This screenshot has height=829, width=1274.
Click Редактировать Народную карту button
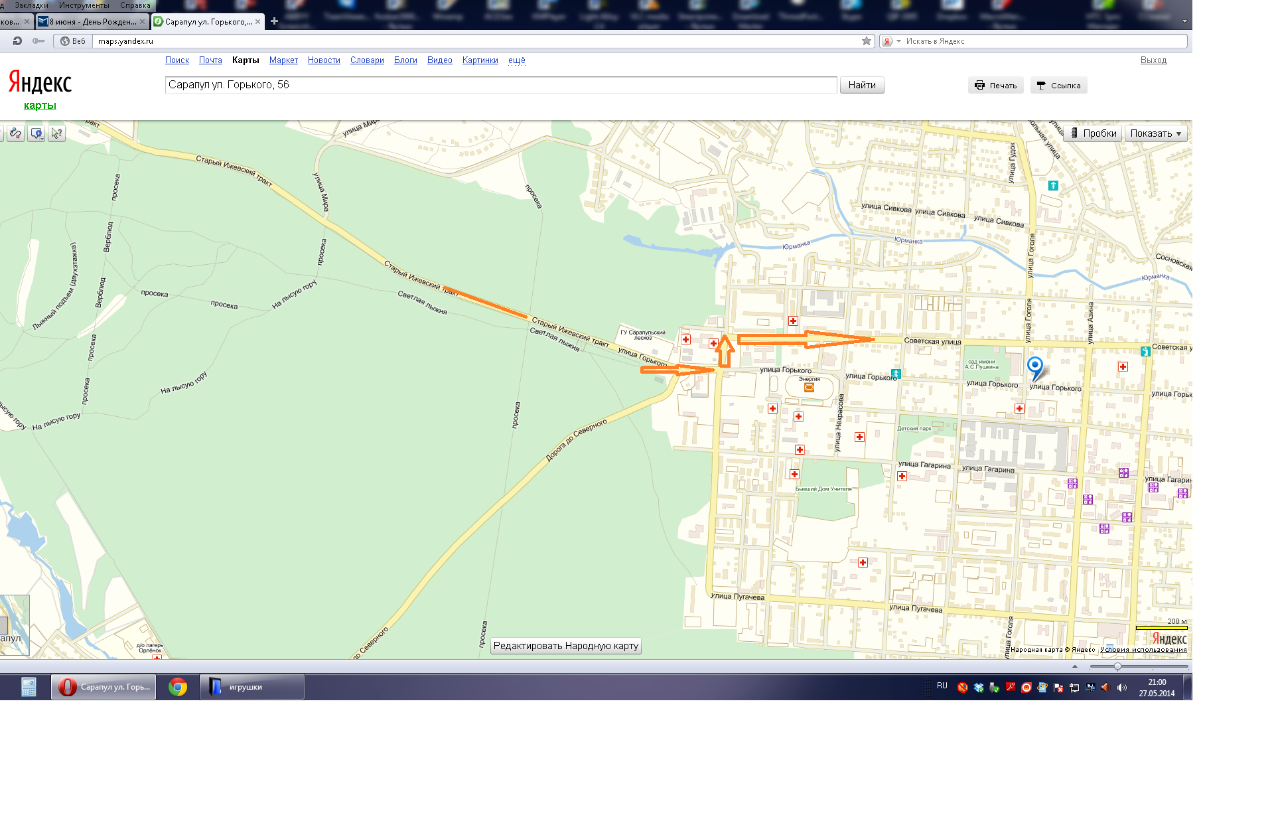[x=566, y=646]
